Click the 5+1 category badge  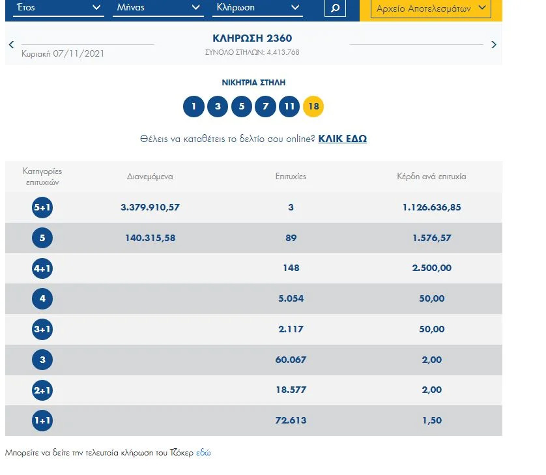click(42, 207)
